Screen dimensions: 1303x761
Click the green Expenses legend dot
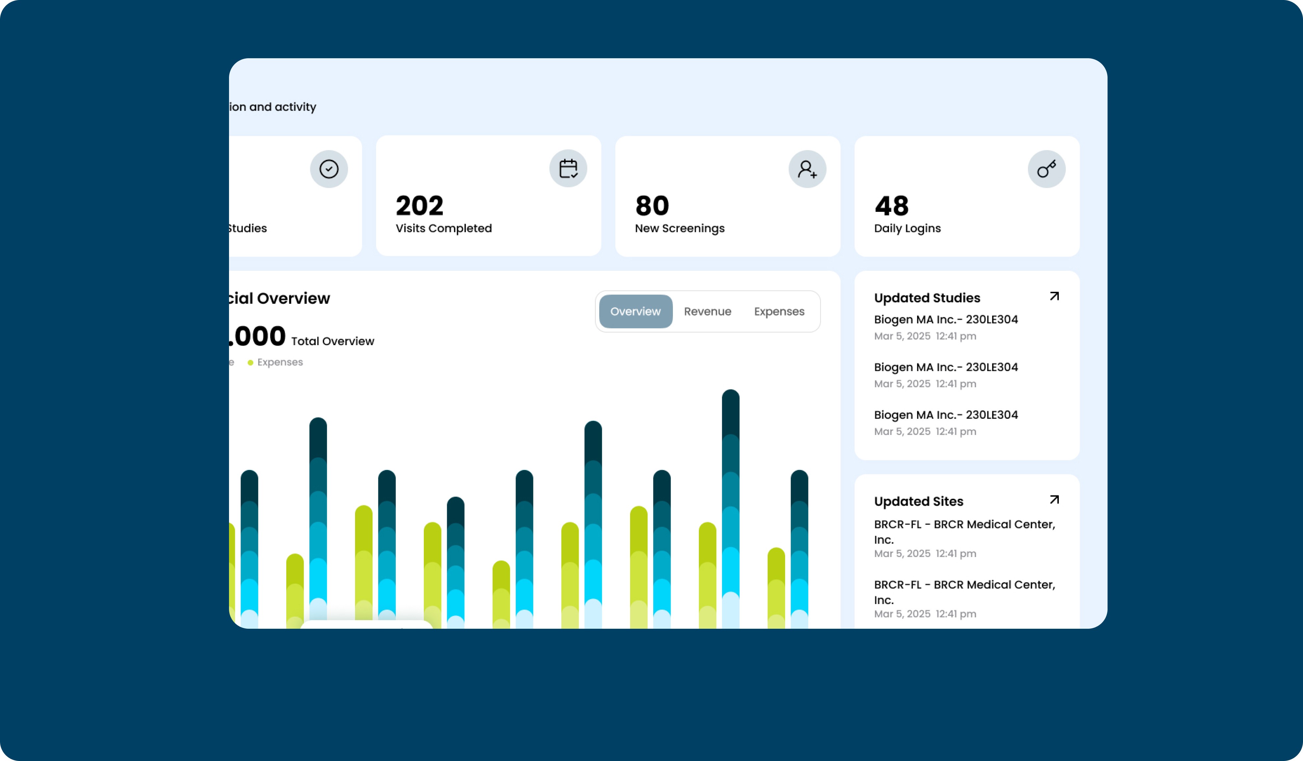click(x=250, y=363)
